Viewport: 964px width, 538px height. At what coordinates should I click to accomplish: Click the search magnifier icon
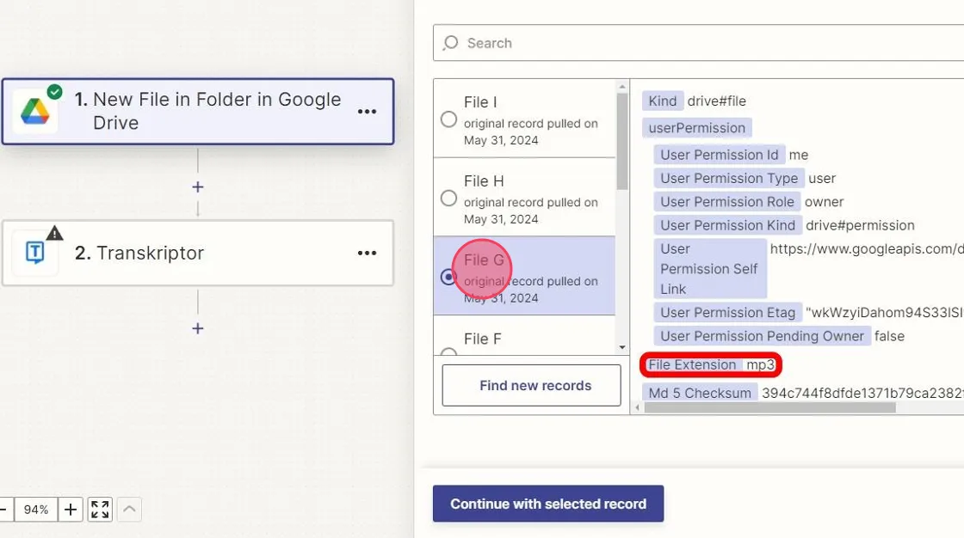[x=450, y=42]
